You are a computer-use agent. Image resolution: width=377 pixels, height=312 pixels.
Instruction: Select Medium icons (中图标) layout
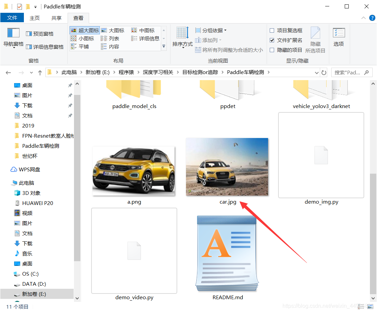click(143, 30)
